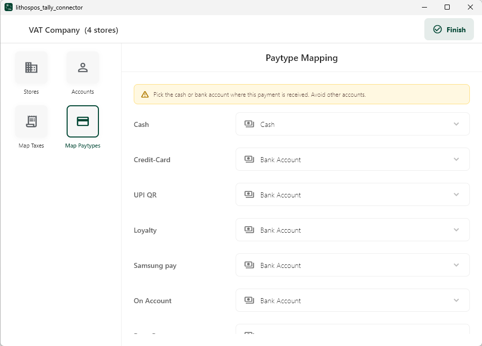Click the UPI QR paytype label
Screen dimensions: 482x346
click(145, 195)
